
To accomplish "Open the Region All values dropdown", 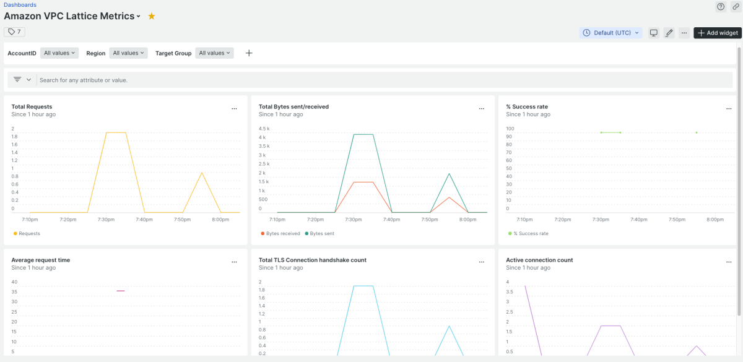I will [x=129, y=53].
